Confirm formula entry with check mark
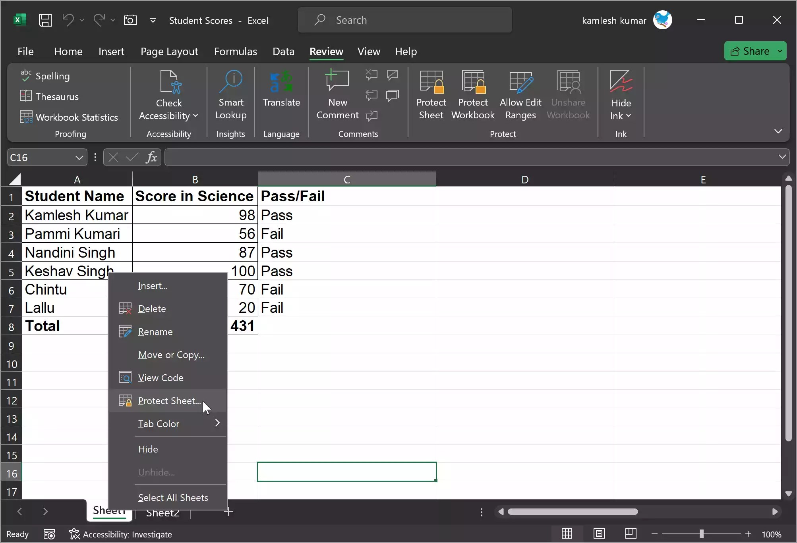The image size is (797, 543). pyautogui.click(x=132, y=157)
